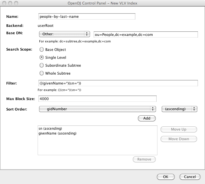
Task: Click the Add sort order button
Action: [x=147, y=118]
